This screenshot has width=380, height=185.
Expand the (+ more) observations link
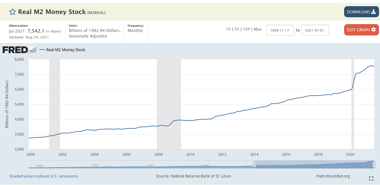pos(53,31)
